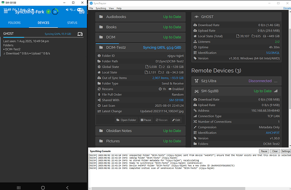Click the Audiobooks folder icon
Image resolution: width=291 pixels, height=190 pixels.
tap(101, 17)
